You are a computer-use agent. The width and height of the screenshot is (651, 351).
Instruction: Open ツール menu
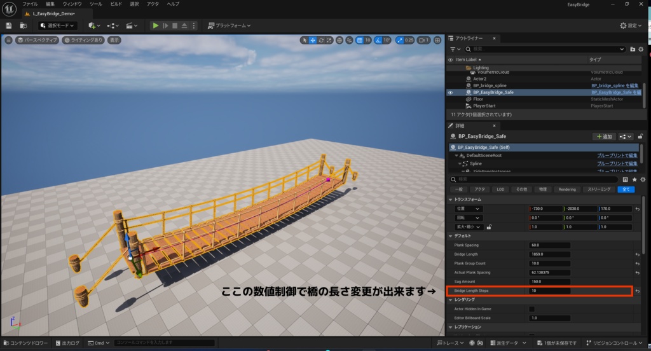pos(95,4)
